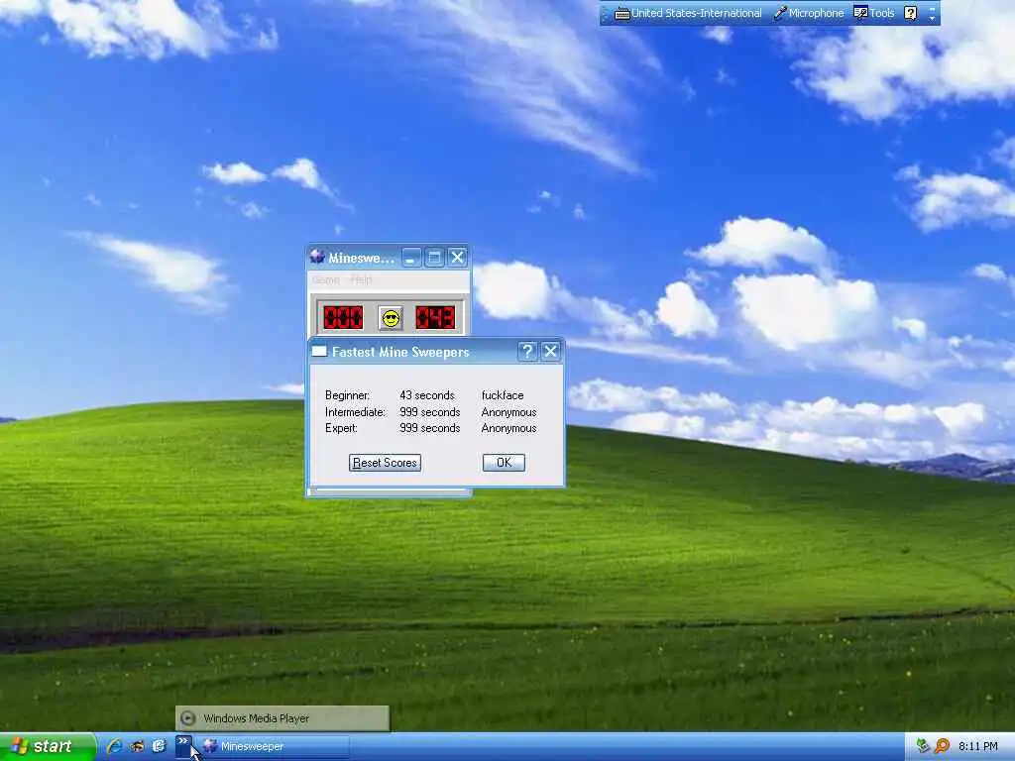The width and height of the screenshot is (1015, 761).
Task: Click the mine counter display showing 000
Action: click(343, 318)
